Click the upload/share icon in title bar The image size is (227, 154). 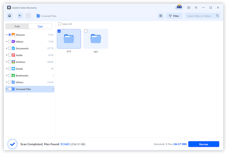pyautogui.click(x=189, y=8)
